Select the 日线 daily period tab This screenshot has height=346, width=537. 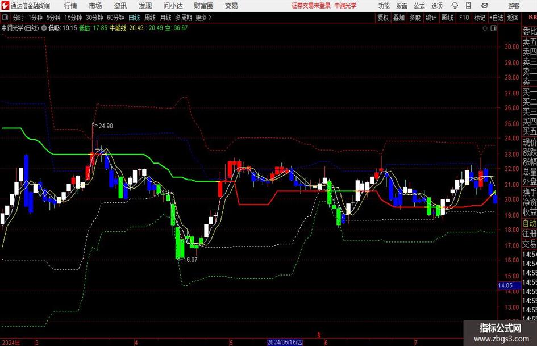134,18
